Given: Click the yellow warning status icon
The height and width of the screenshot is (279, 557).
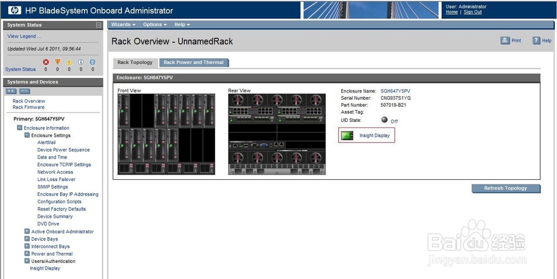Looking at the screenshot, I should (x=69, y=62).
